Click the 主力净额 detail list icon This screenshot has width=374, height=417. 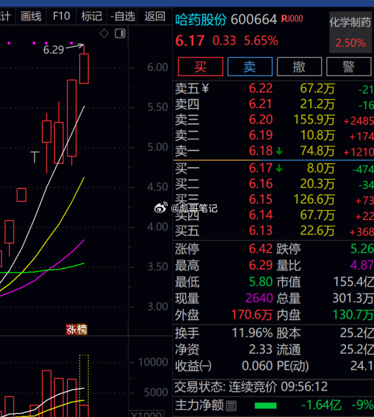231,406
